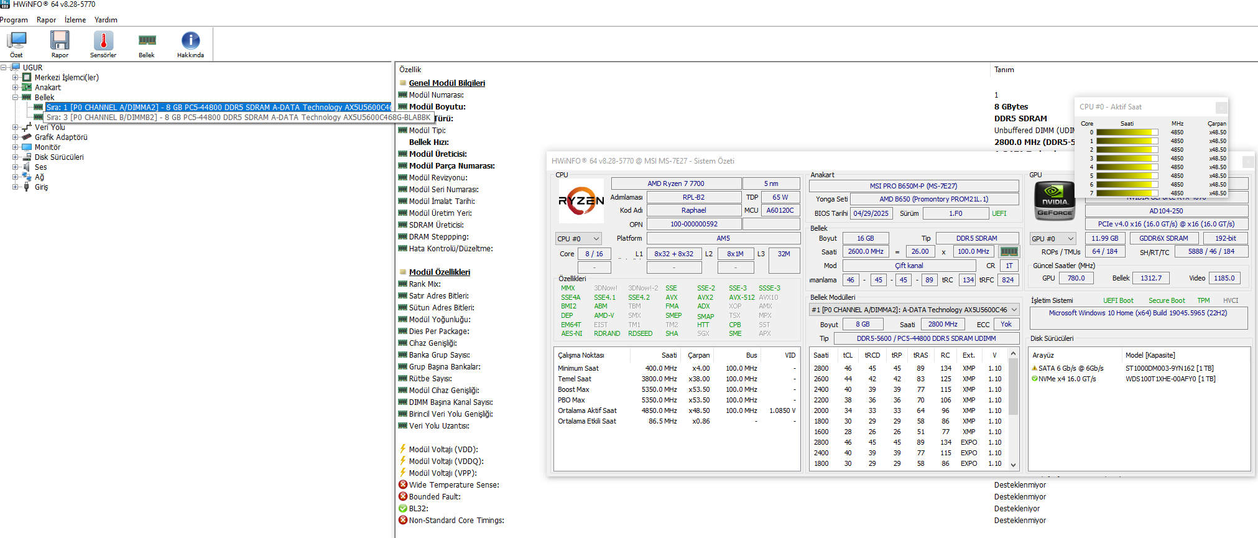Expand the Veri Yolu tree node

click(16, 127)
